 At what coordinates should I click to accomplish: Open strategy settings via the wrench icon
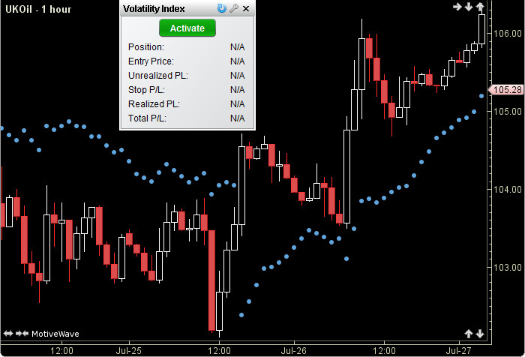tap(234, 8)
